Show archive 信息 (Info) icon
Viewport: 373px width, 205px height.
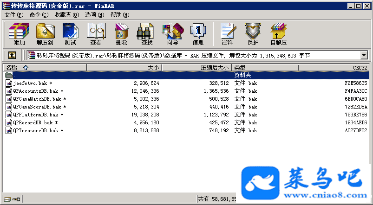tap(198, 34)
